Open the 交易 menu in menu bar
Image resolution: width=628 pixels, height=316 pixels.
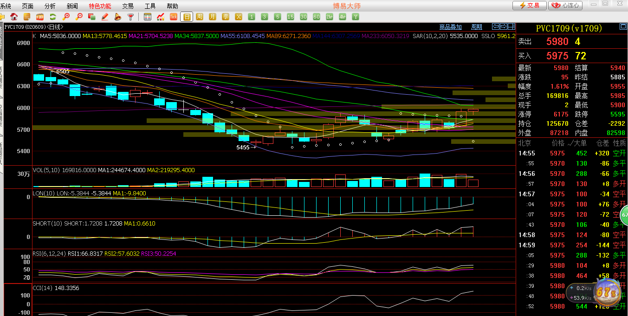[x=128, y=6]
